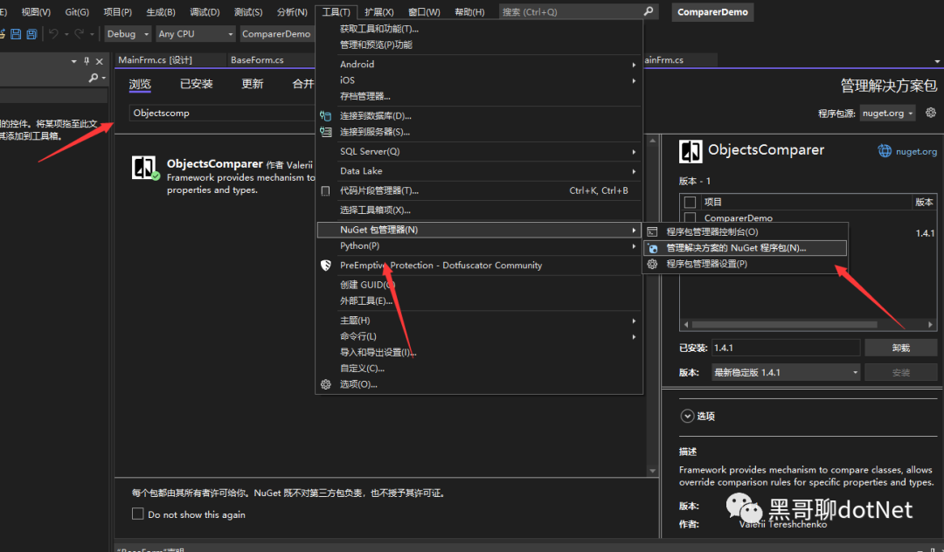
Task: Click the Connect to Database icon
Action: click(326, 115)
